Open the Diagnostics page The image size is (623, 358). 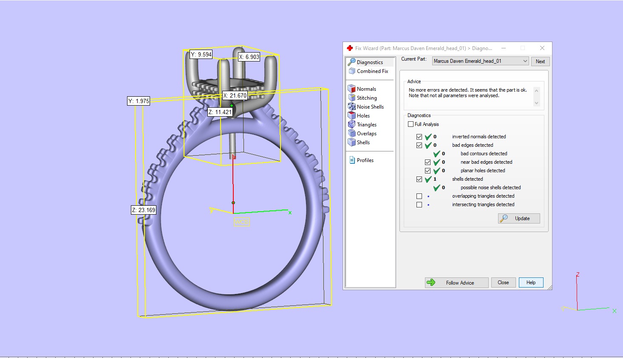370,62
